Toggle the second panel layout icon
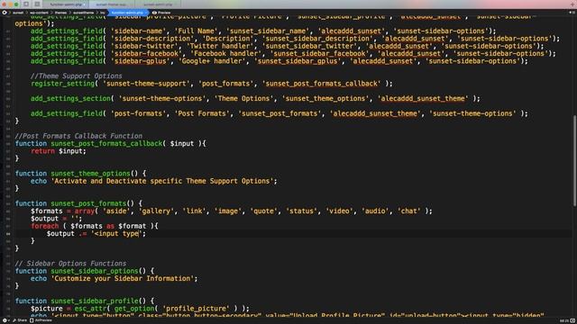The height and width of the screenshot is (324, 577). [37, 4]
